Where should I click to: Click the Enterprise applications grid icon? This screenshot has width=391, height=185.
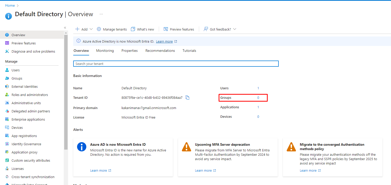[7, 119]
